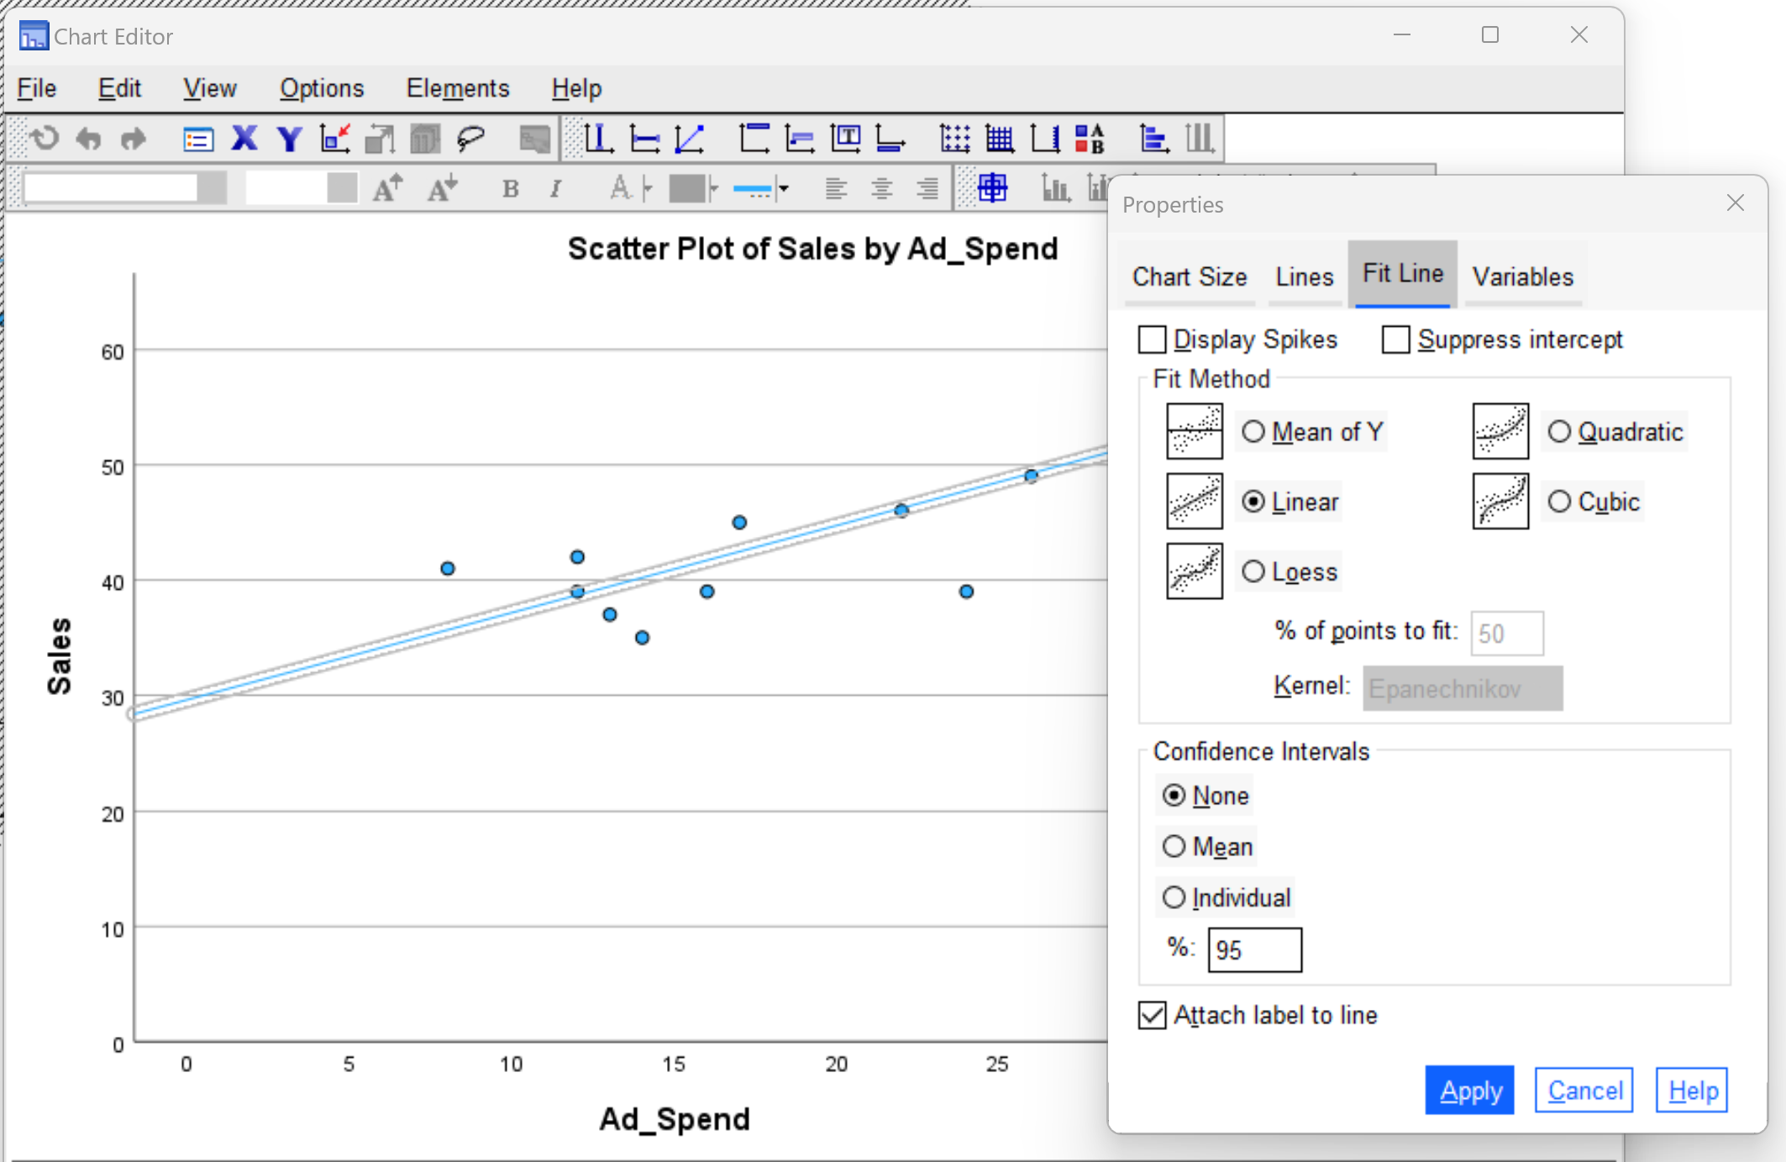Click the increase text size icon

pos(387,188)
